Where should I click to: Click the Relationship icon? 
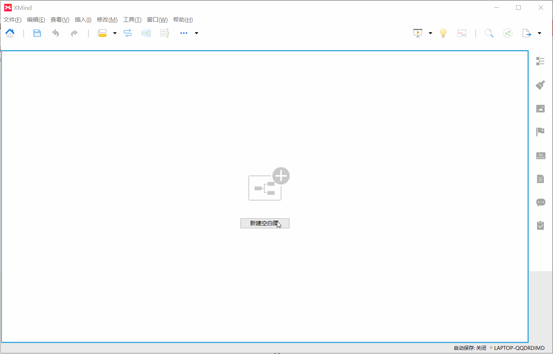click(x=128, y=33)
